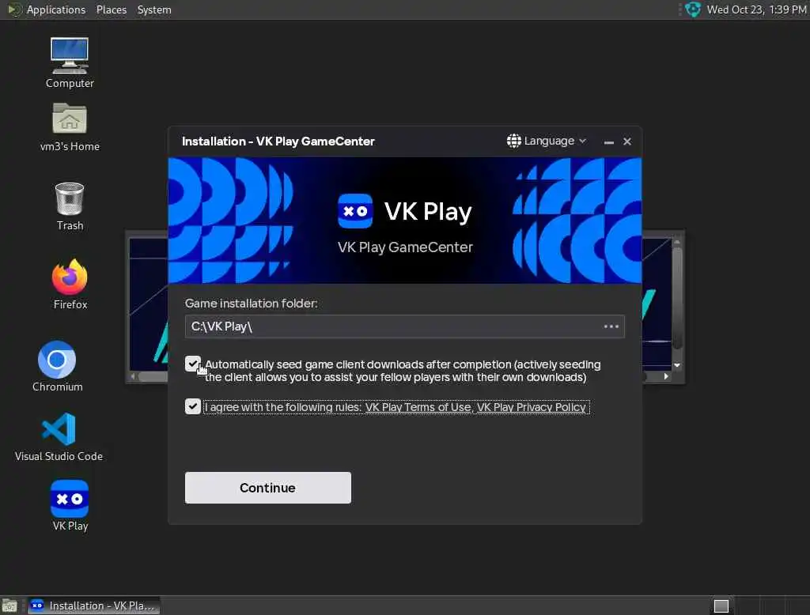Open VK Play Privacy Policy link
This screenshot has height=615, width=810.
(x=531, y=407)
